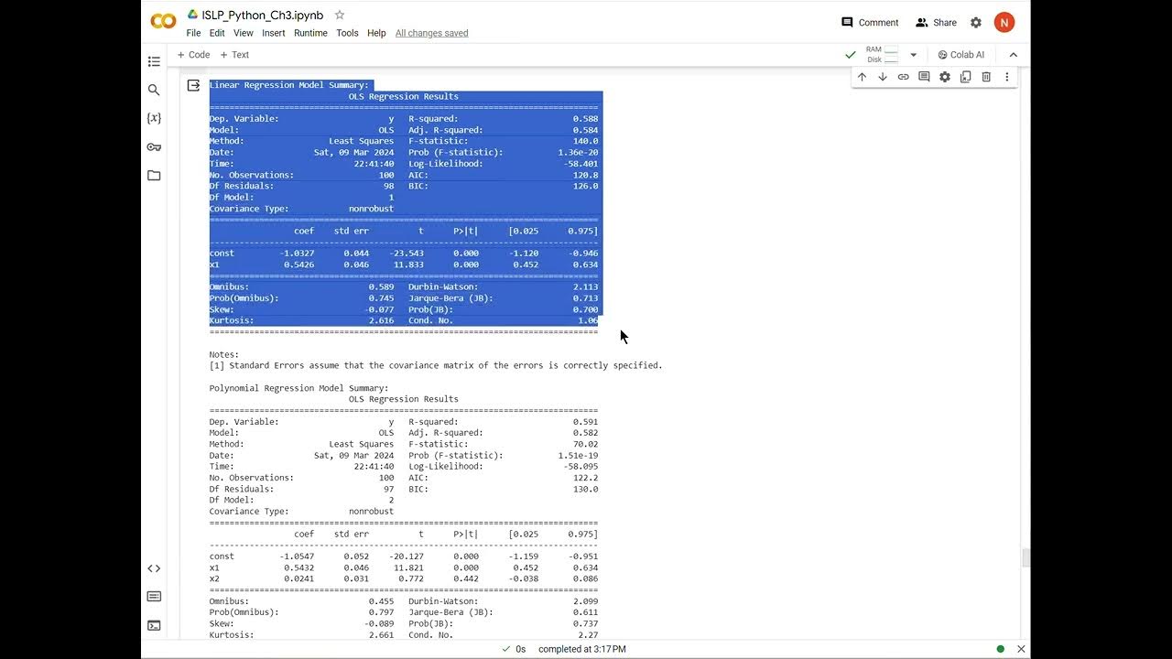Click the green checkmark runtime status
1172x659 pixels.
pos(851,55)
